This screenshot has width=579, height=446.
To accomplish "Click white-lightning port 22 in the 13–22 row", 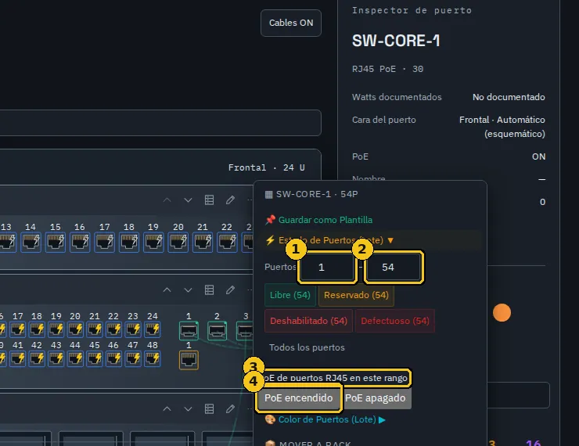I will click(227, 242).
